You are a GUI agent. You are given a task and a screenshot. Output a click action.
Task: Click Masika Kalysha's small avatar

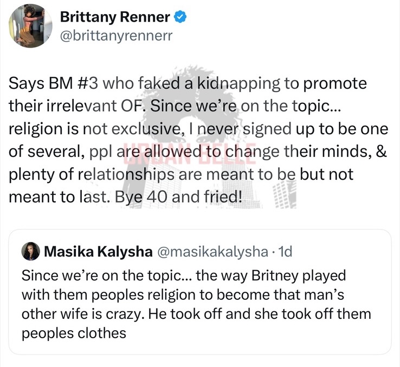coord(29,251)
